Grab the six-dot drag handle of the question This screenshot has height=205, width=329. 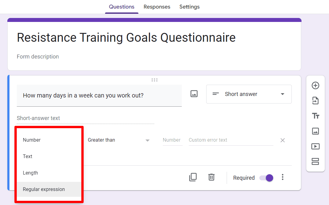[155, 80]
